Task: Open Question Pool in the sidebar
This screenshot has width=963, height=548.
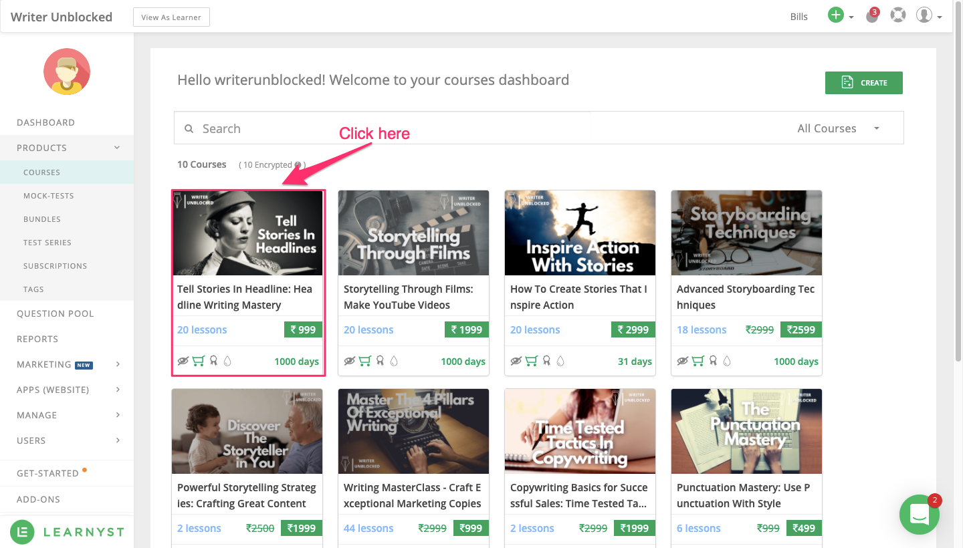Action: [x=67, y=313]
